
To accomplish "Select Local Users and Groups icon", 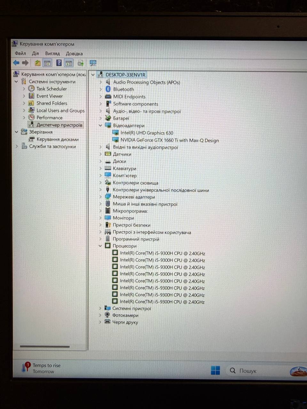I will (x=31, y=110).
